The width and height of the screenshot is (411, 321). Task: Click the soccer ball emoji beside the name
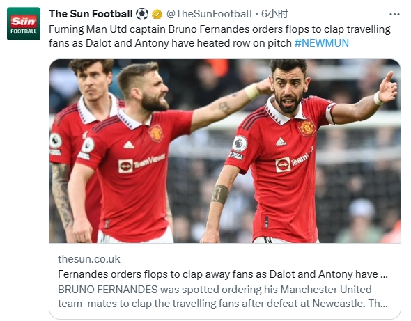point(142,14)
